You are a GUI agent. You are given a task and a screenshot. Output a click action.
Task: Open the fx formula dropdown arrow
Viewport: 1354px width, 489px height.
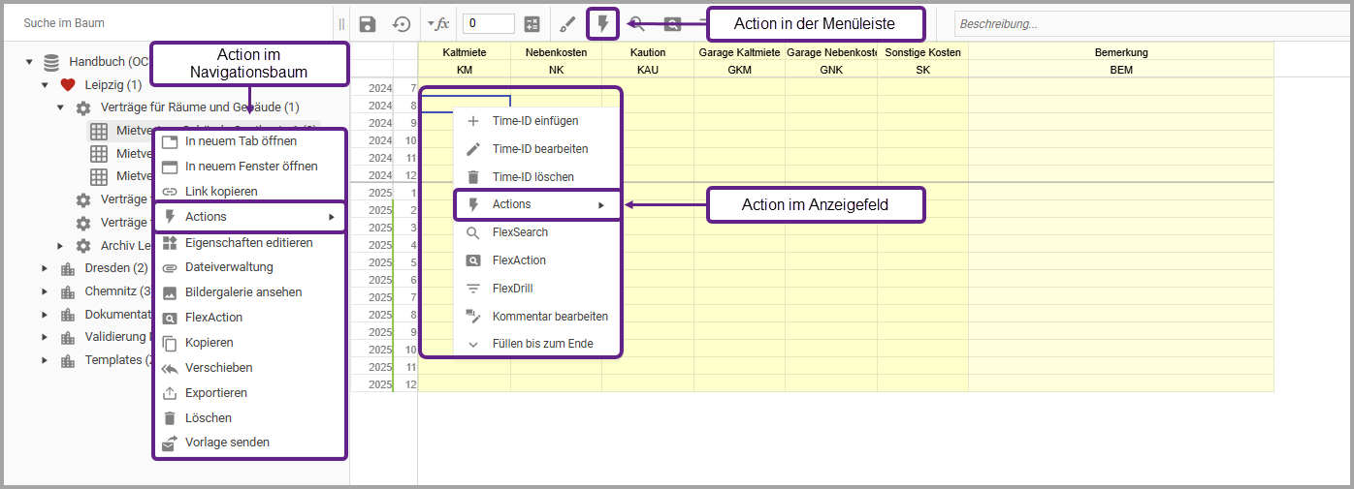tap(431, 24)
